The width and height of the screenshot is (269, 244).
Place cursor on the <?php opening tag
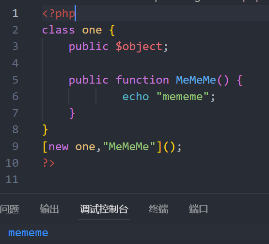(x=59, y=14)
